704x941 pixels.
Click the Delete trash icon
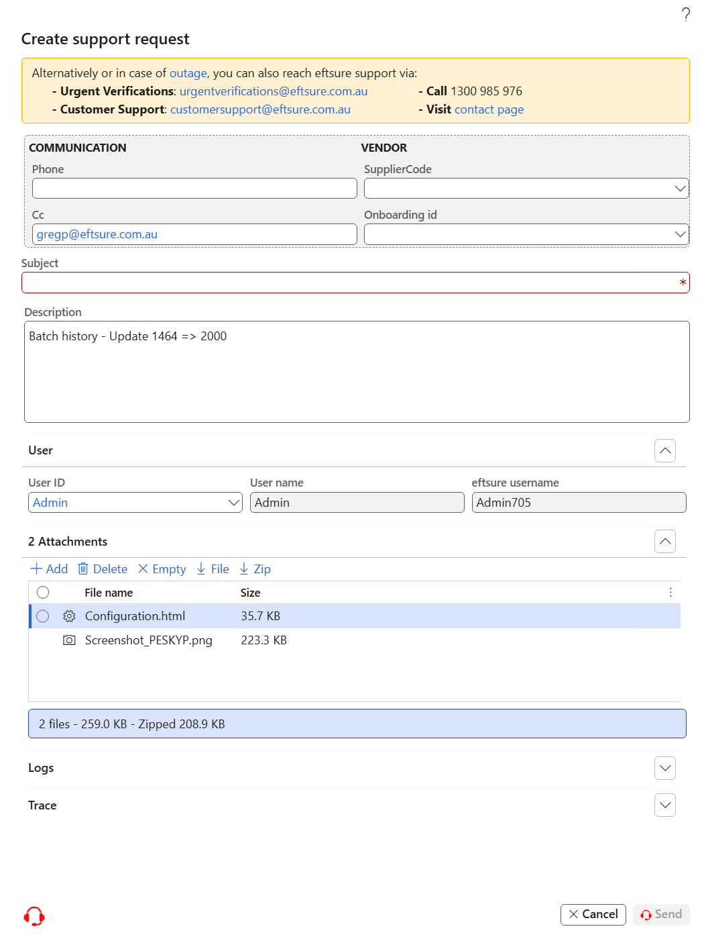pos(83,568)
